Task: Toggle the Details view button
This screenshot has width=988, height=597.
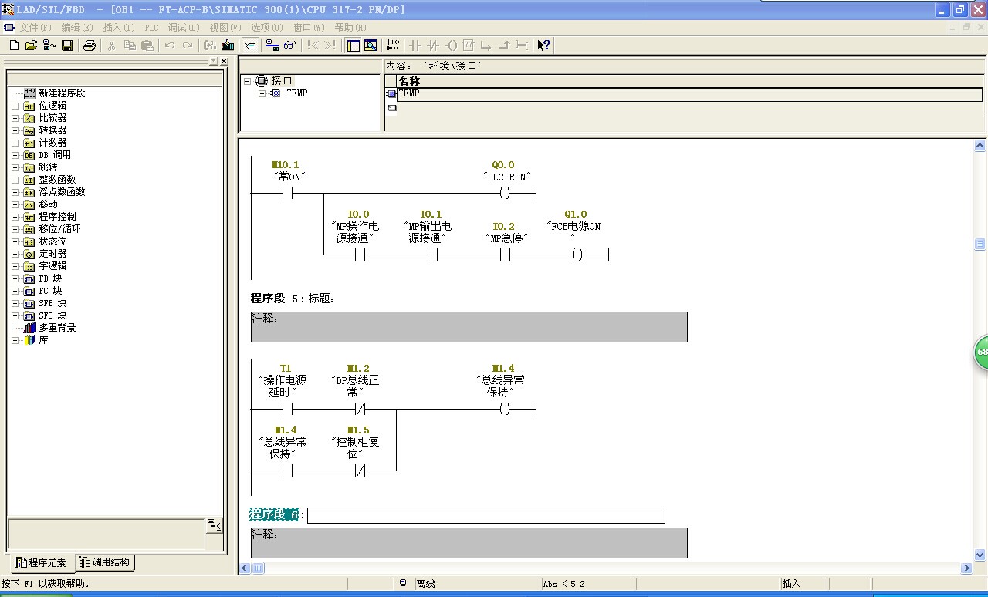Action: click(x=371, y=46)
